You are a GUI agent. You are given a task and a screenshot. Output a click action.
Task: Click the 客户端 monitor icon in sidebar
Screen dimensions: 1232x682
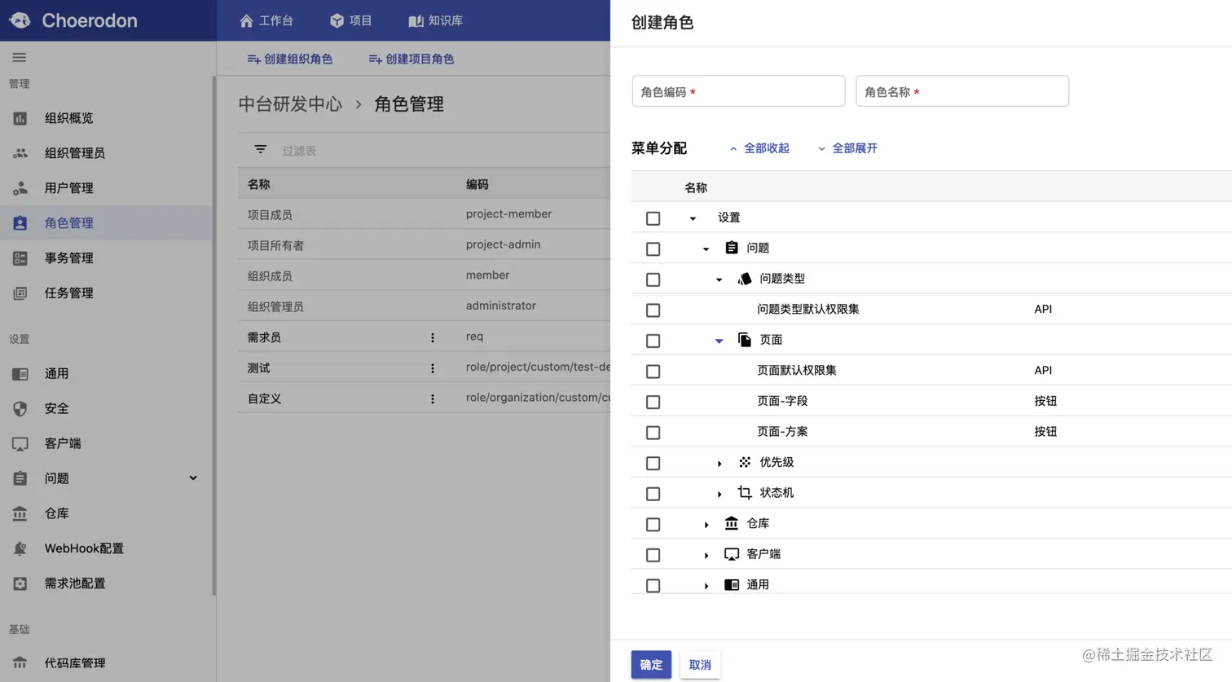pos(20,444)
